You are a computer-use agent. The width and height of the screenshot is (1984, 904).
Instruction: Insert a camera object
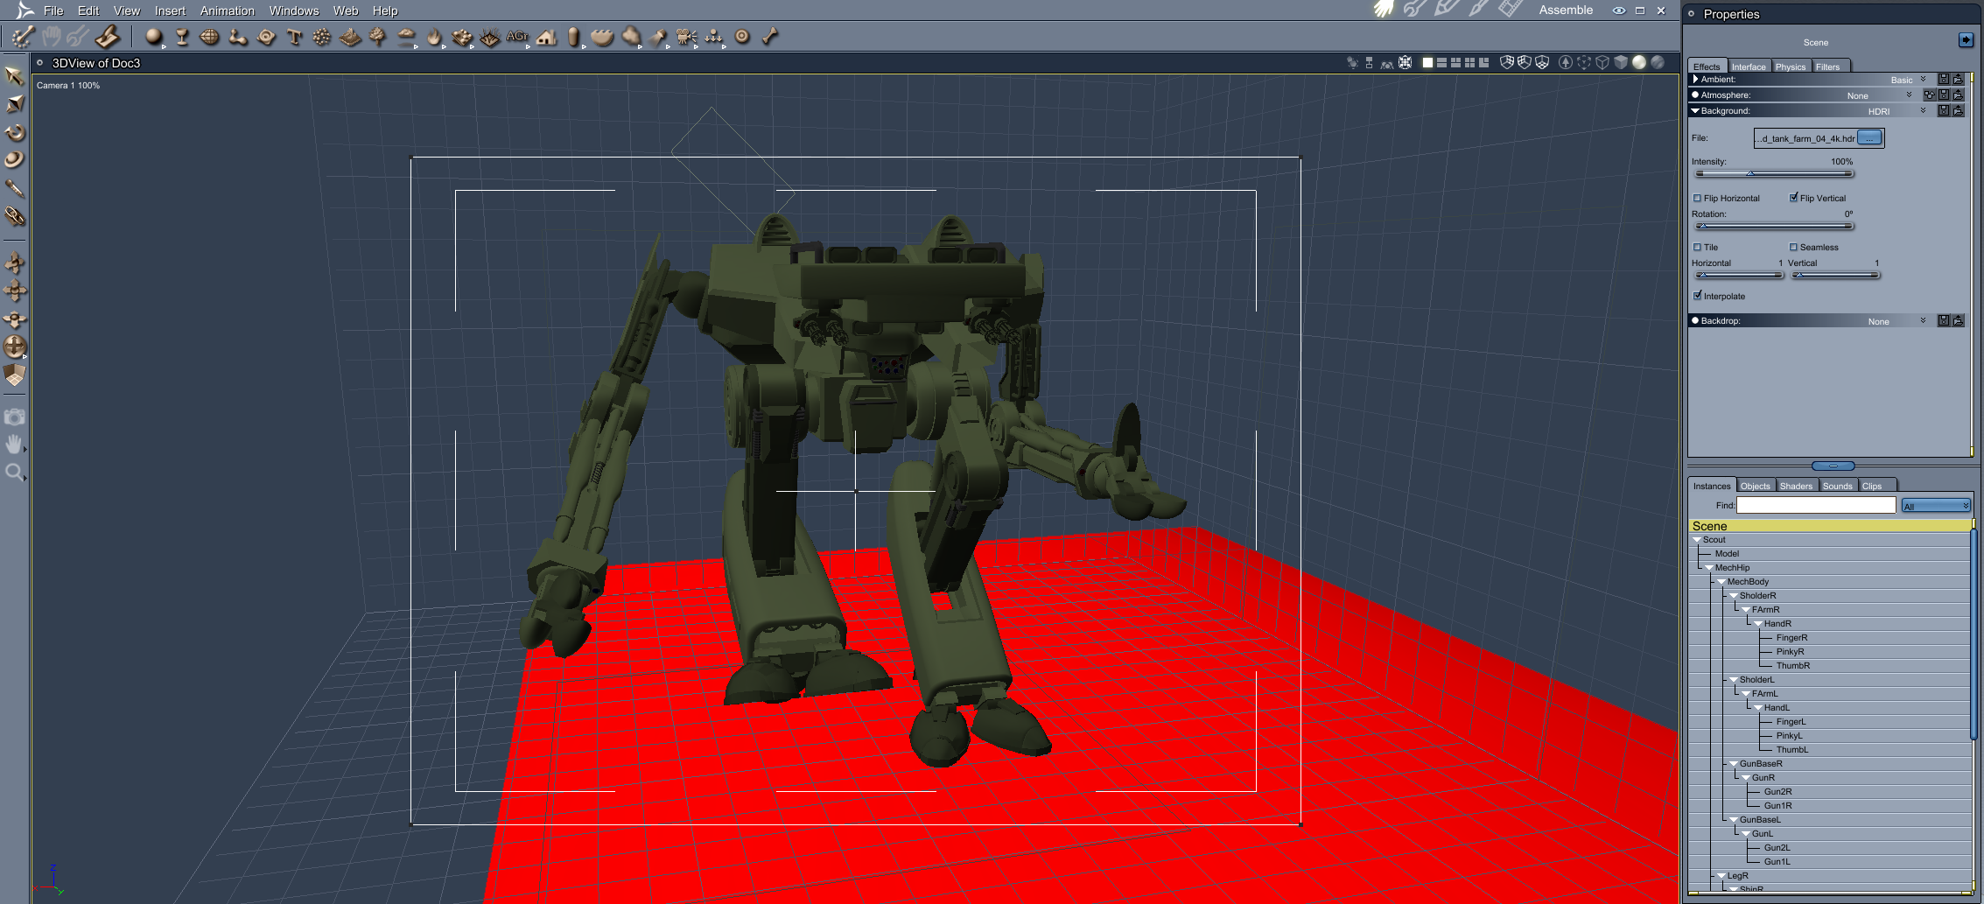point(687,37)
